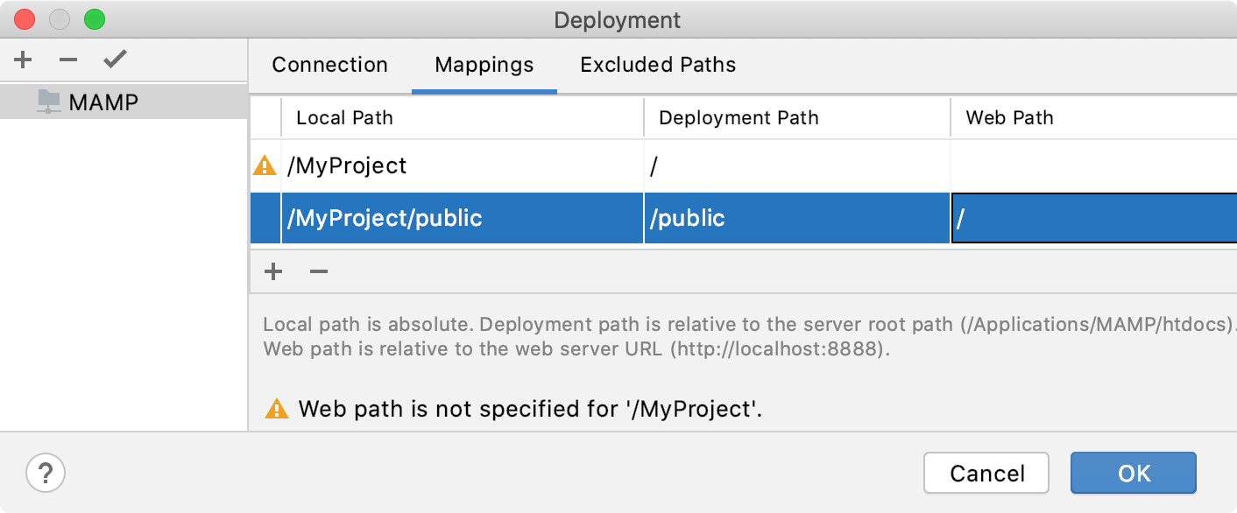Add a new server with the plus icon

coord(22,60)
